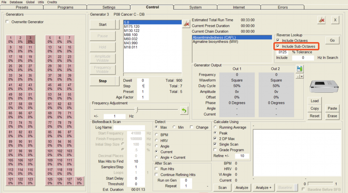Click the Frequency Adjustment slider handle

click(x=137, y=109)
